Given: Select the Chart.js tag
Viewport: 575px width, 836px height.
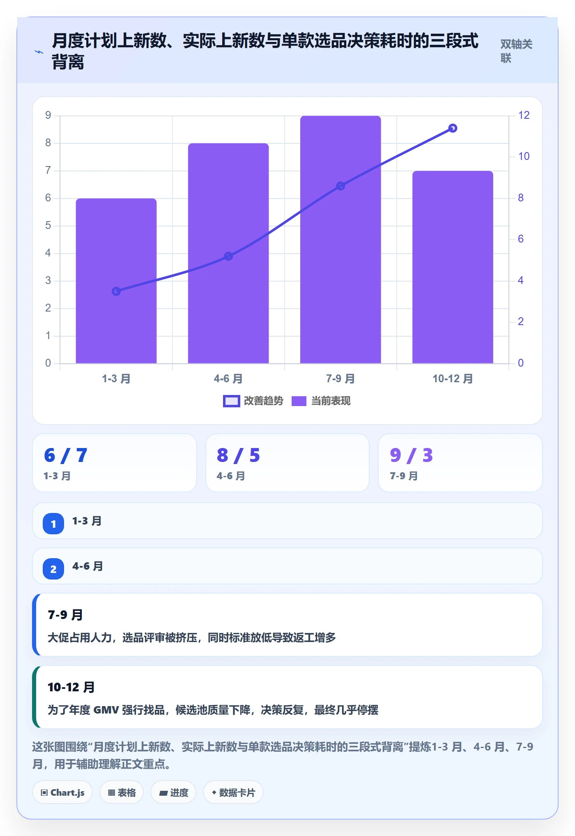Looking at the screenshot, I should (62, 792).
